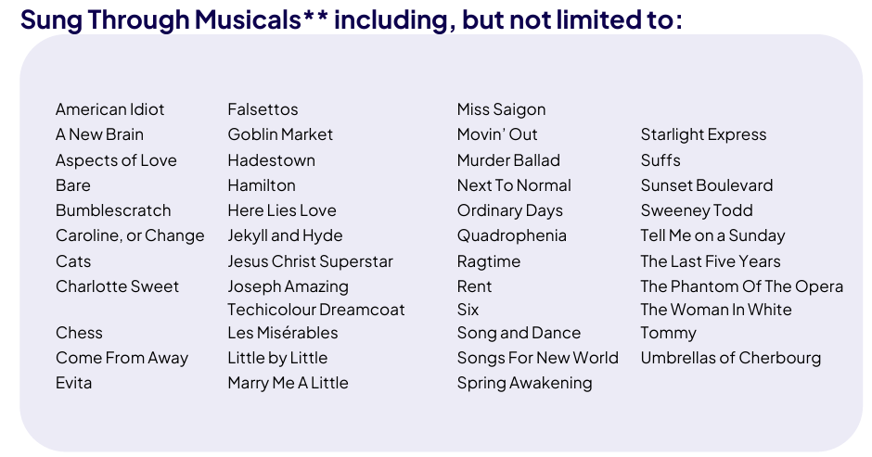Select Jesus Christ Superstar
The height and width of the screenshot is (457, 872).
[x=311, y=261]
